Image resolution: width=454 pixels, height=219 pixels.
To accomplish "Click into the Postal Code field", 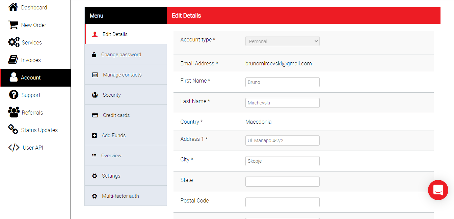I will [x=282, y=202].
